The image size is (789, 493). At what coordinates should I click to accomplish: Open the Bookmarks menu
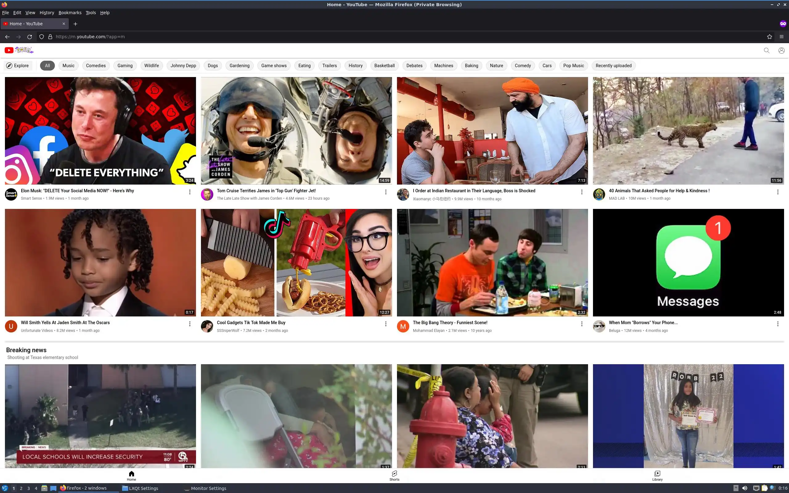point(70,13)
